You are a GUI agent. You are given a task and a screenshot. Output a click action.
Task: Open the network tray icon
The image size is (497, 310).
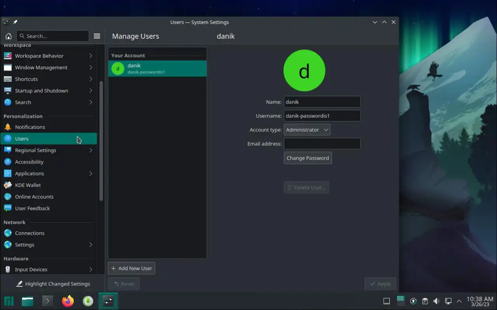pos(448,301)
